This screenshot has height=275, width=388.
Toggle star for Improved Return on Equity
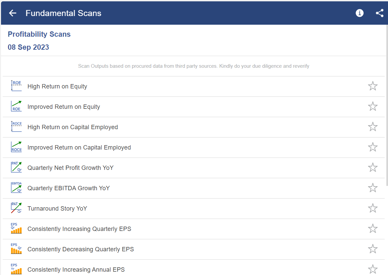(373, 106)
